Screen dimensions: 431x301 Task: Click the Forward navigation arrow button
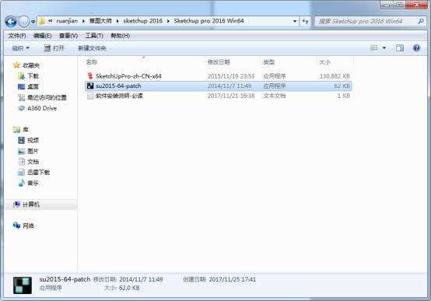(x=24, y=22)
